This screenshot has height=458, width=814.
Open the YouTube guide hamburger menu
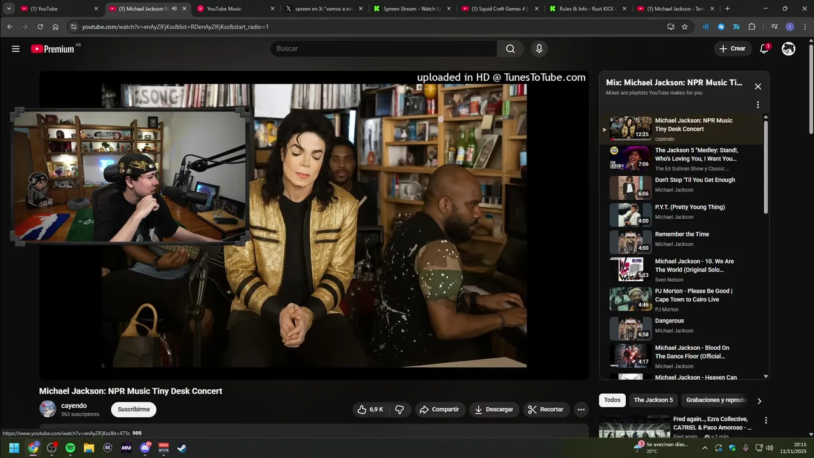point(15,49)
